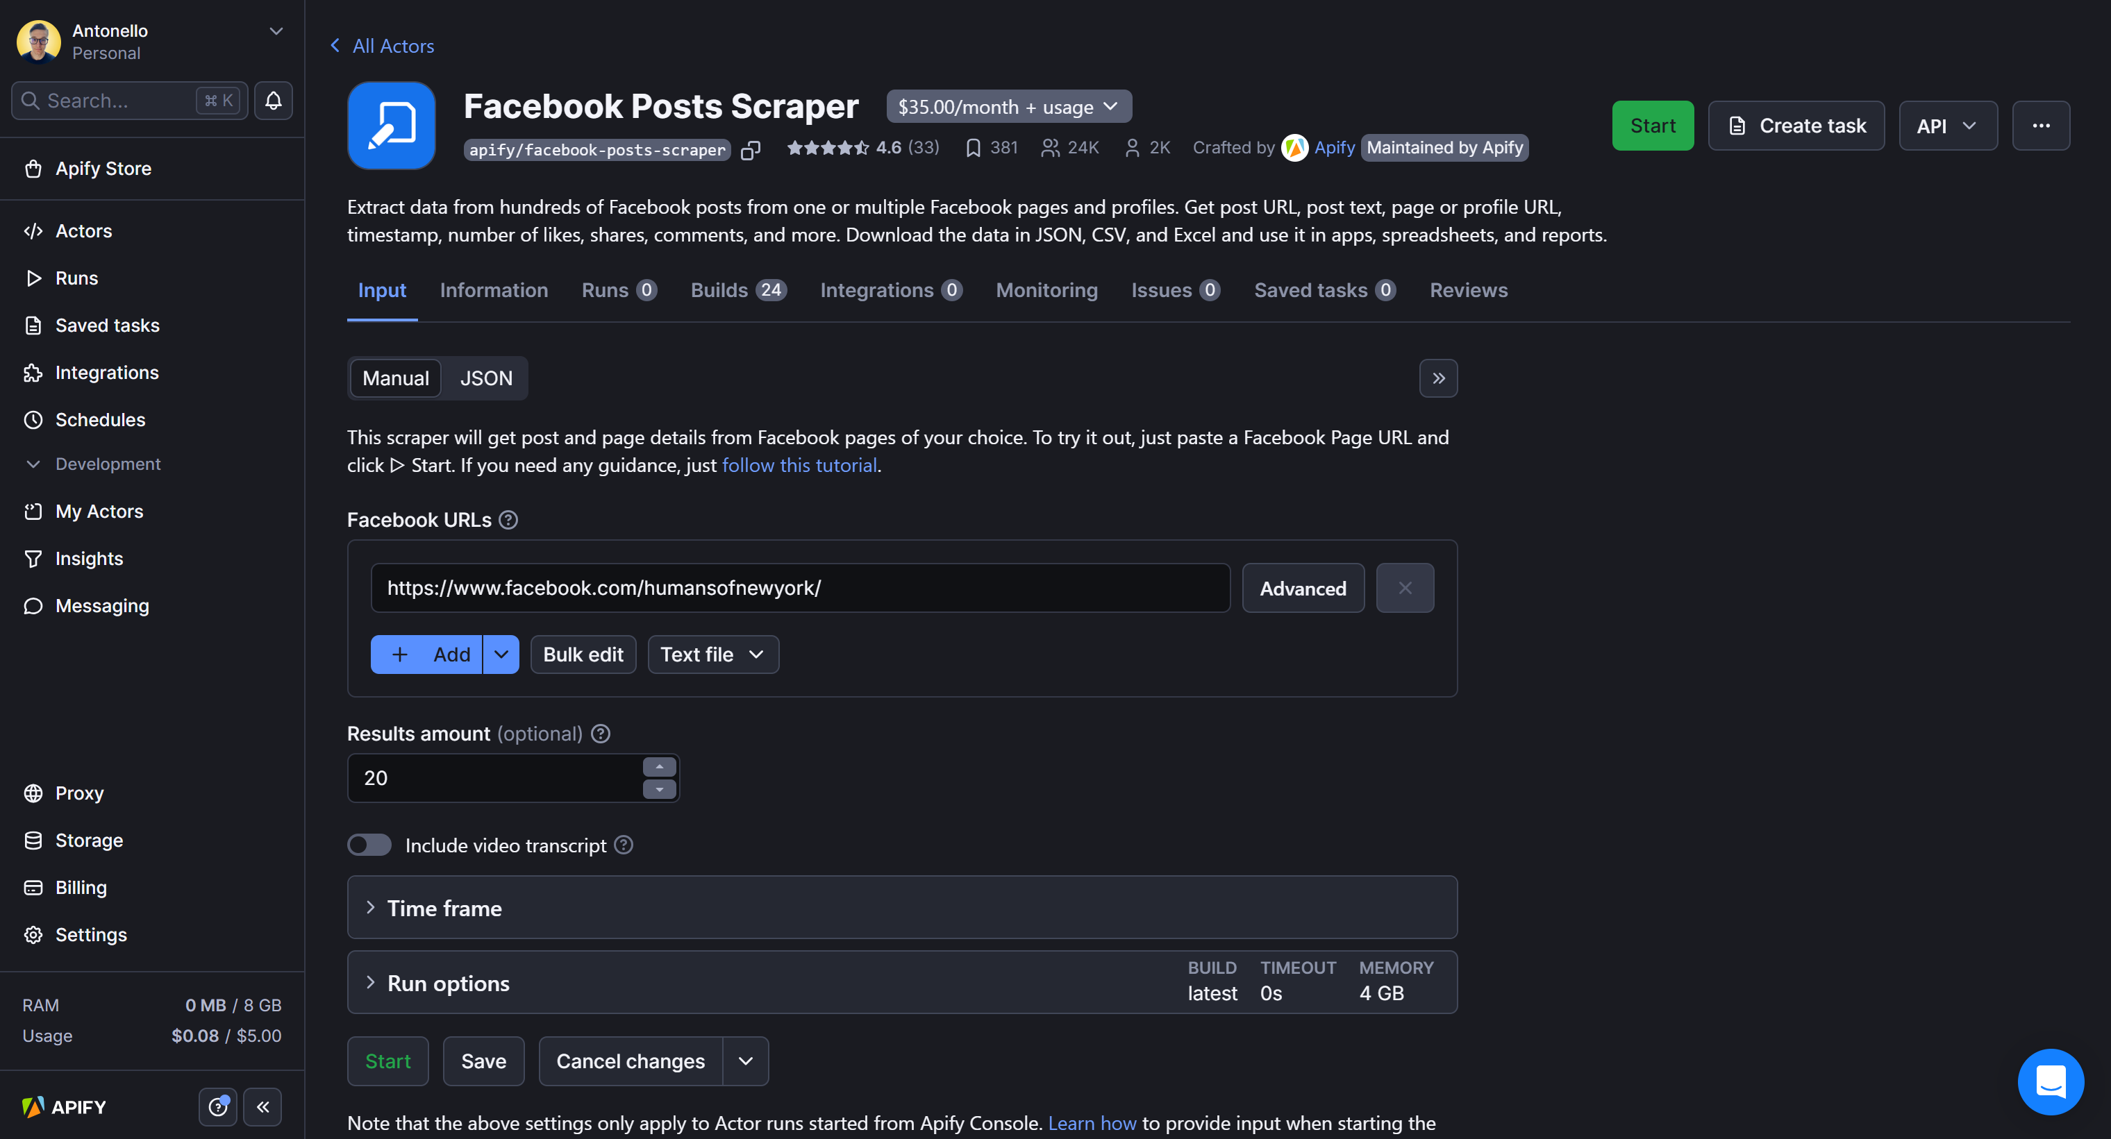Open Insights from the sidebar
The height and width of the screenshot is (1139, 2111).
pyautogui.click(x=88, y=559)
